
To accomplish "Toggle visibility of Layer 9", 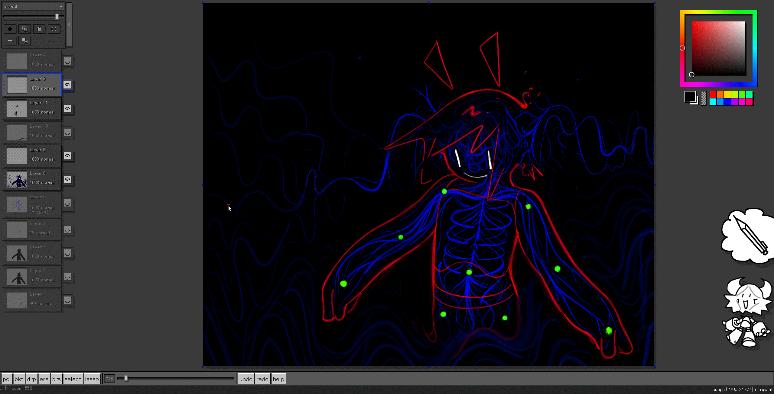I will click(67, 156).
